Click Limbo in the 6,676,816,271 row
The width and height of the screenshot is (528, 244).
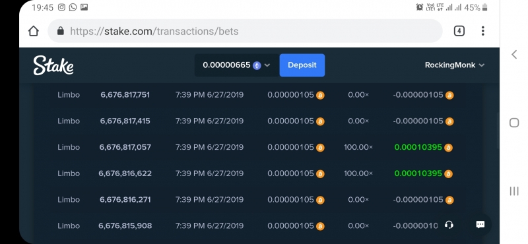tap(69, 200)
